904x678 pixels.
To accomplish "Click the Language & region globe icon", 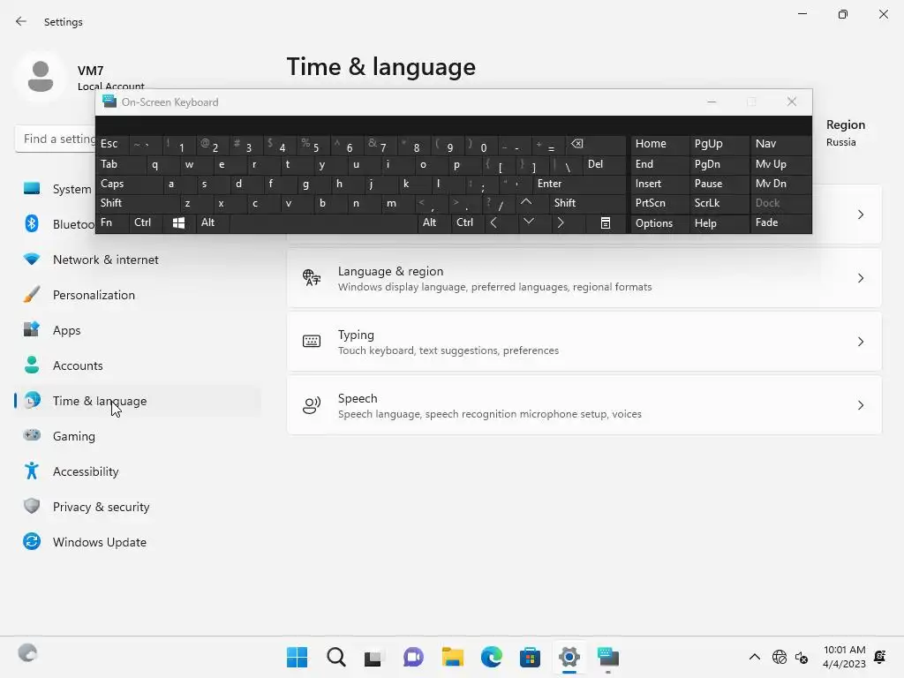I will pyautogui.click(x=312, y=278).
